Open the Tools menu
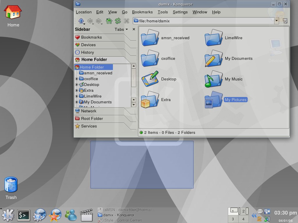This screenshot has width=298, height=223. pyautogui.click(x=163, y=12)
